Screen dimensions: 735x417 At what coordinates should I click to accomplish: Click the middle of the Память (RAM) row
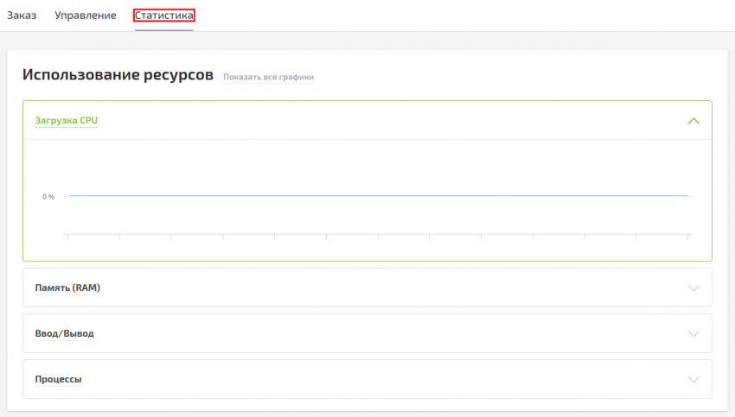367,287
